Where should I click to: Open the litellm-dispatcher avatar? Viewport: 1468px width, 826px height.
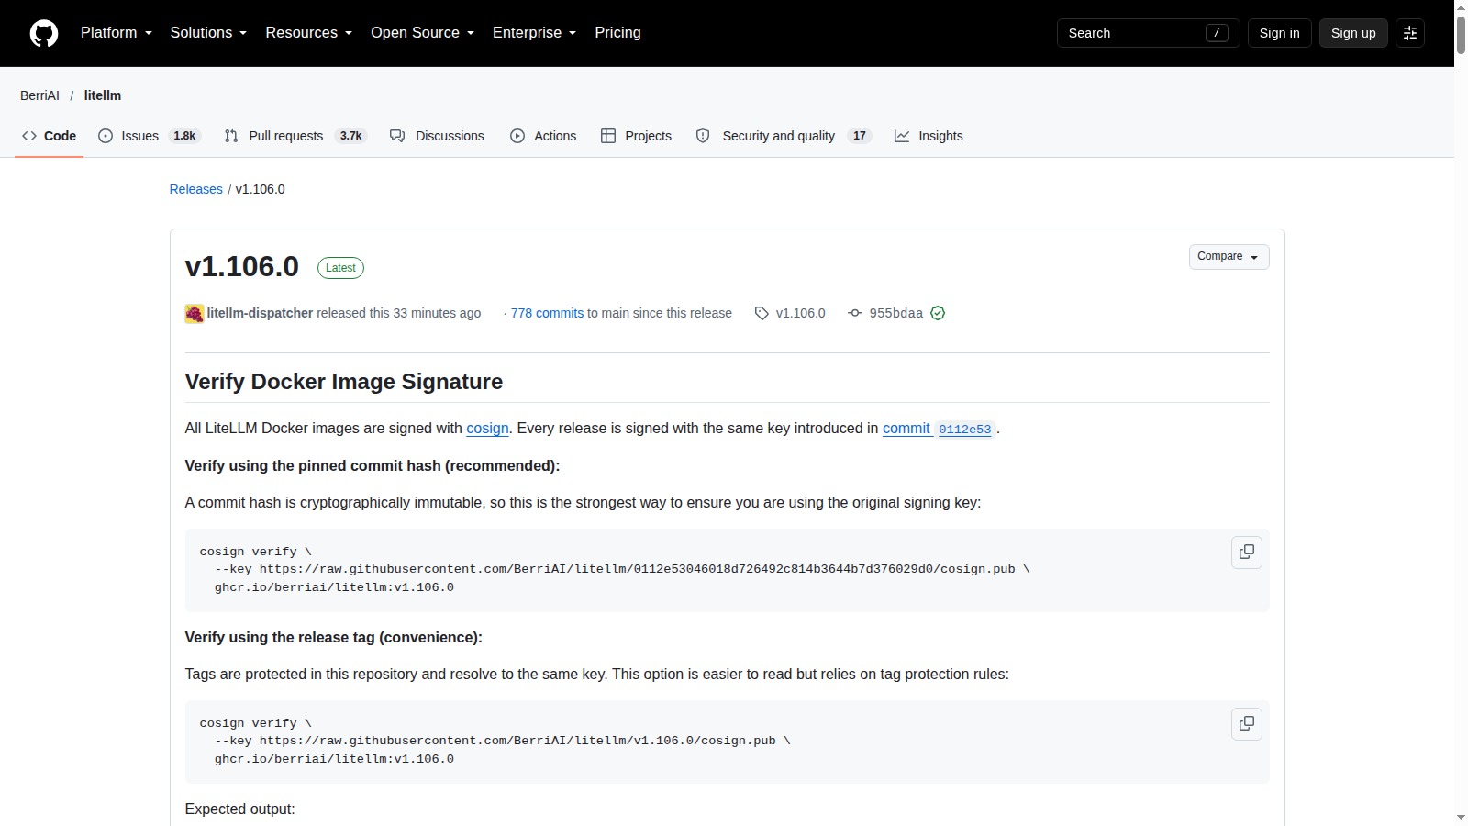[x=195, y=314]
